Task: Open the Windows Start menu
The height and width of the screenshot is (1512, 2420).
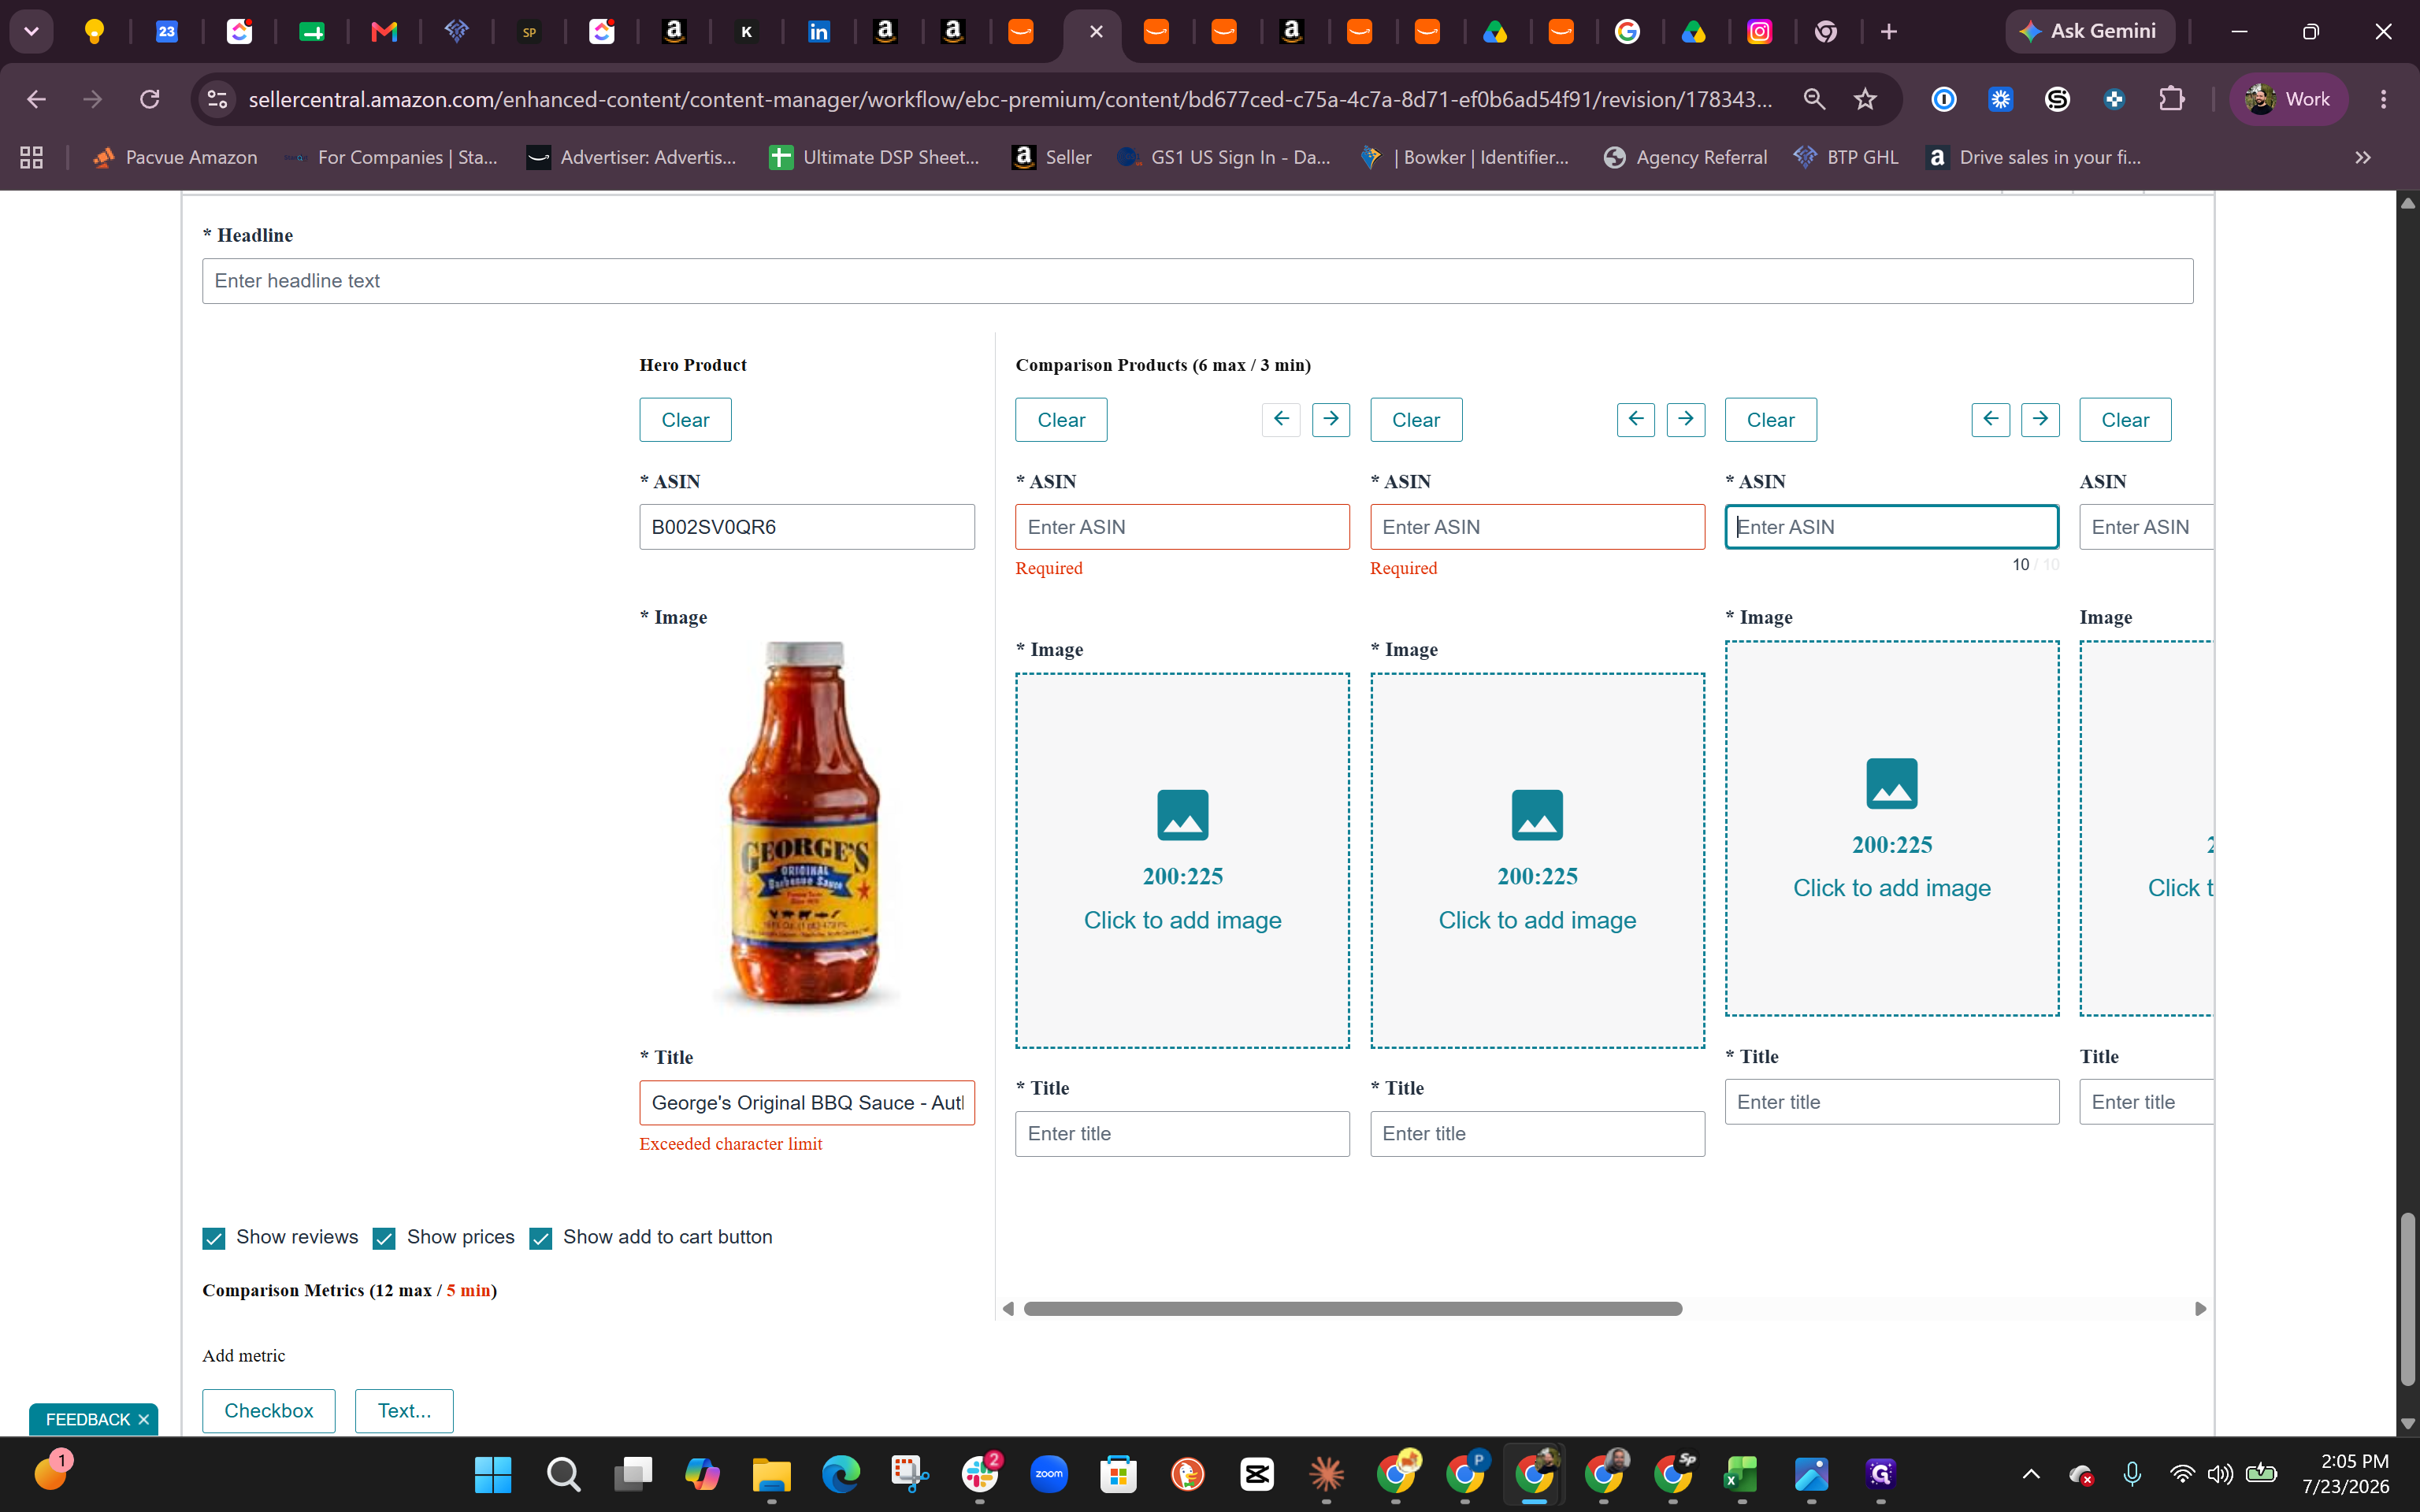Action: tap(493, 1474)
